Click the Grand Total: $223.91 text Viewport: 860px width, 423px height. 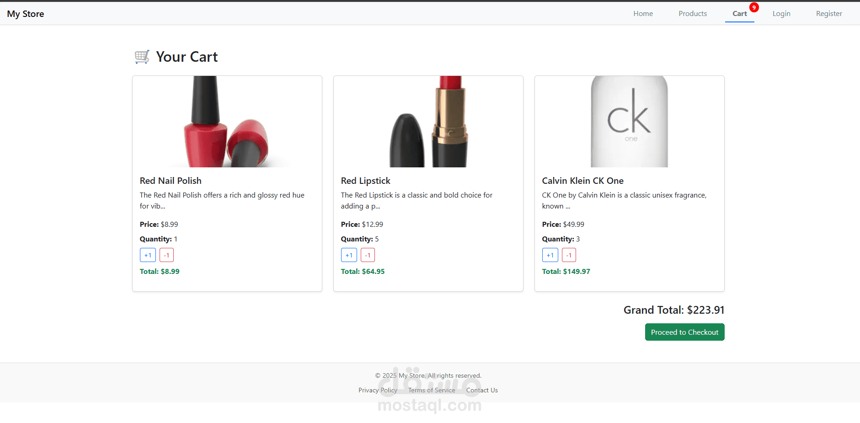pos(674,310)
